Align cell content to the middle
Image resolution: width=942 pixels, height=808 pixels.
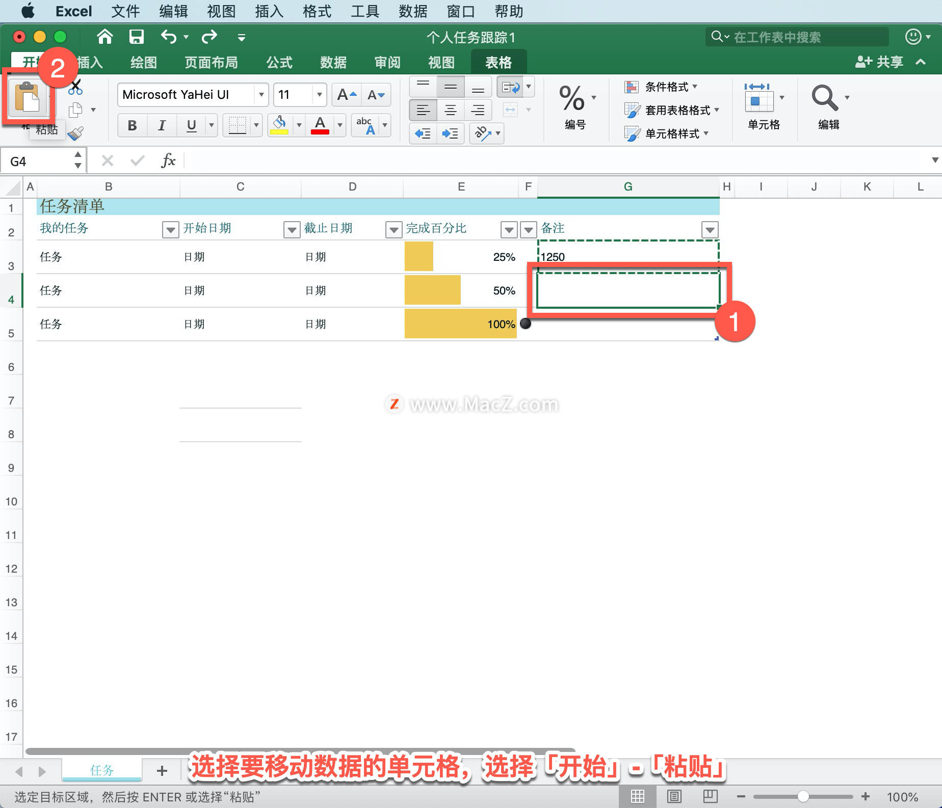tap(451, 87)
